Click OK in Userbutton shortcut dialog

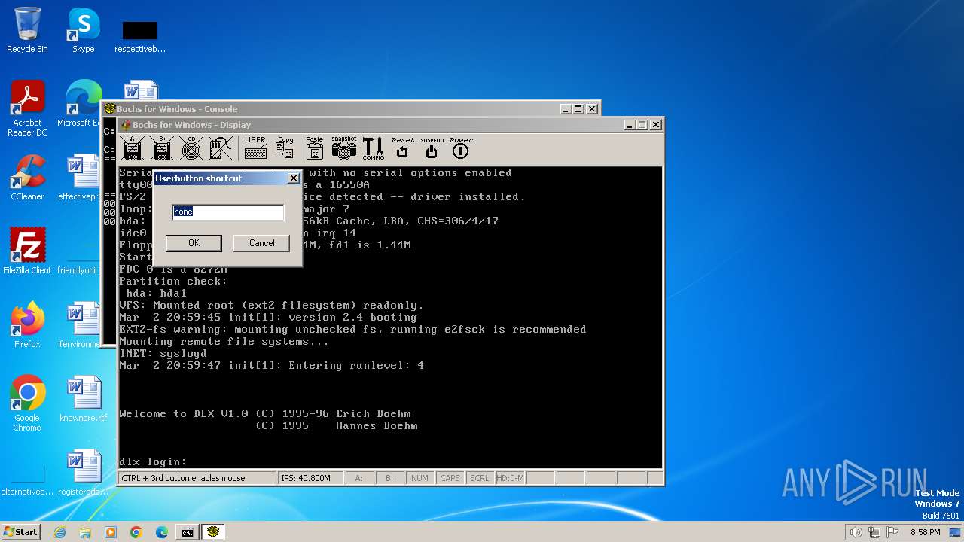tap(194, 243)
